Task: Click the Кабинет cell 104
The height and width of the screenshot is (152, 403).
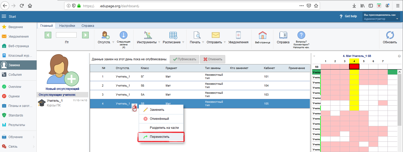Action: 267,86
